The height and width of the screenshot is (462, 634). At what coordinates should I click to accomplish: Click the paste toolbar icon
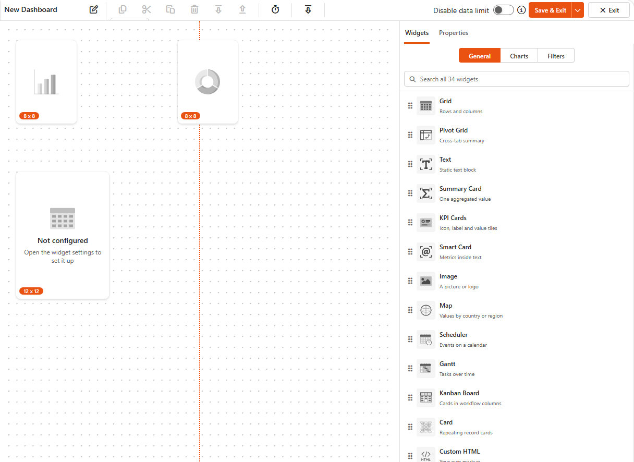[170, 9]
